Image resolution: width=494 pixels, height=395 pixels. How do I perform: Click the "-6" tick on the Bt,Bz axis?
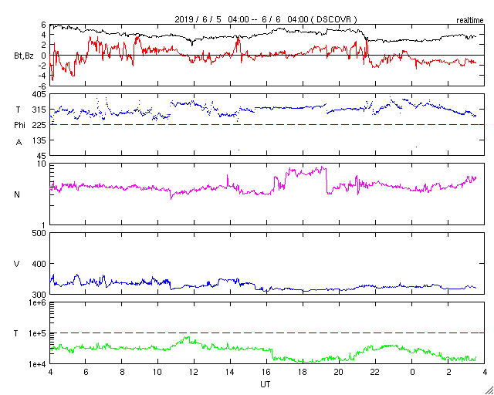click(x=42, y=86)
